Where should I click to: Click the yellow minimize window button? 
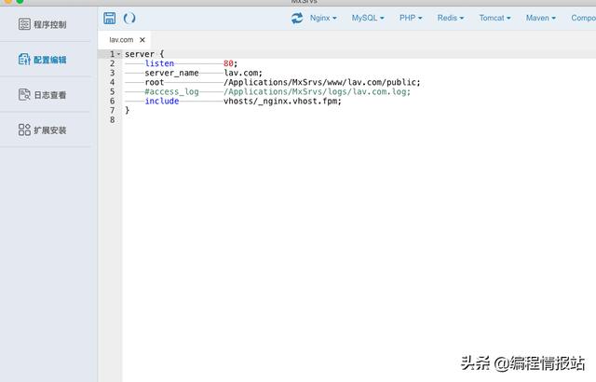[8, 2]
